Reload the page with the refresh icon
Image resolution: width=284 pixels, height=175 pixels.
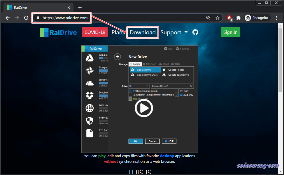[x=26, y=18]
